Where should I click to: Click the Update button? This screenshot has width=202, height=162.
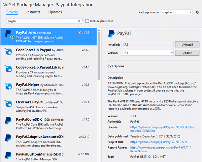(187, 53)
